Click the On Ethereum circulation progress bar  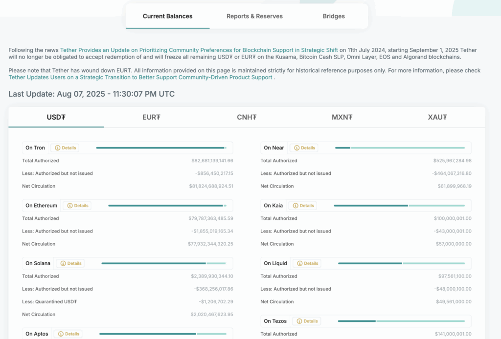pos(167,206)
